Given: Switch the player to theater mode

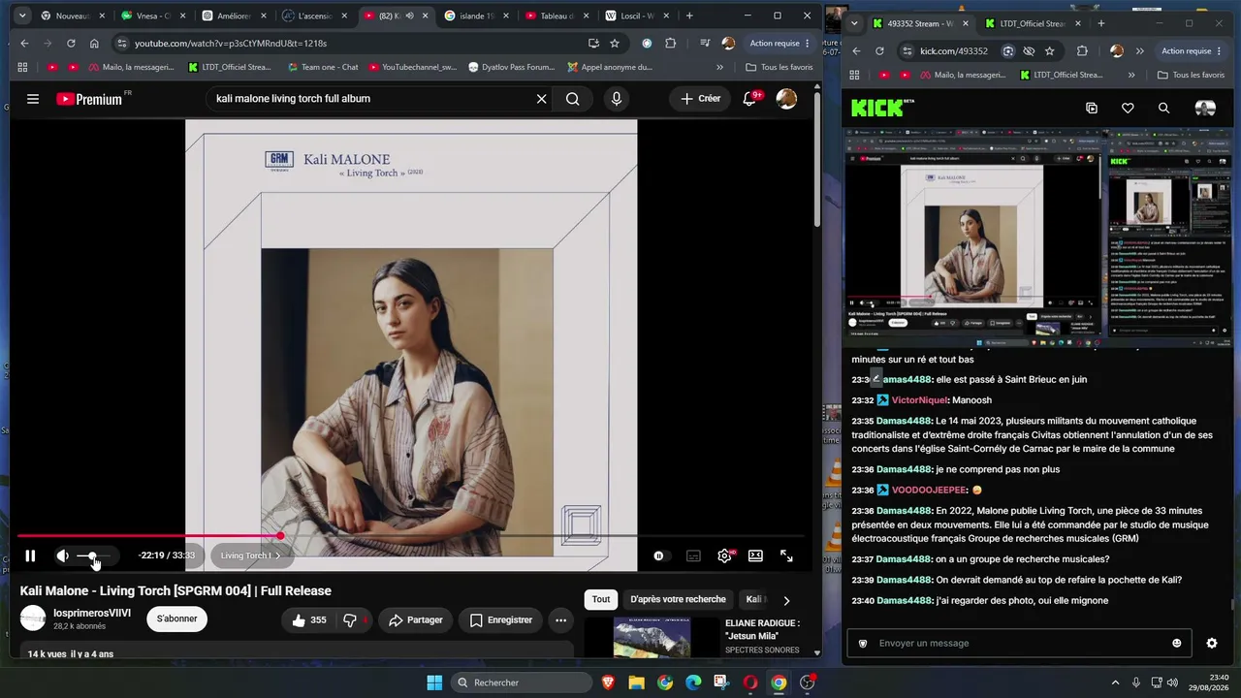Looking at the screenshot, I should pos(755,555).
